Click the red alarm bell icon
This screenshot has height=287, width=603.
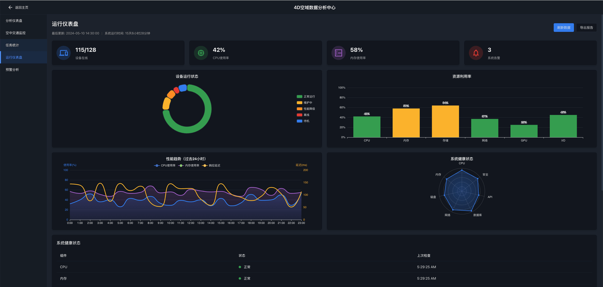476,53
